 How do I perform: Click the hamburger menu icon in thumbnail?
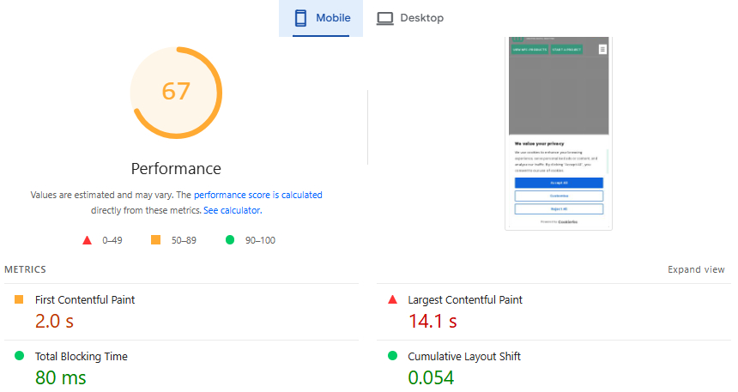(x=602, y=50)
